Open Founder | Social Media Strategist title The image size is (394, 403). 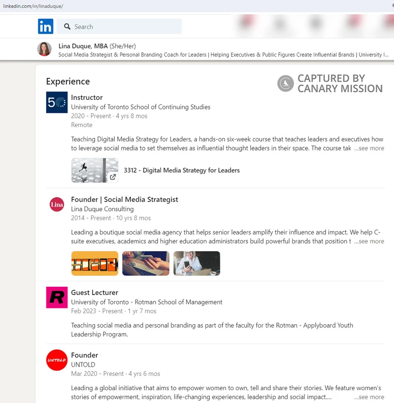pos(125,200)
